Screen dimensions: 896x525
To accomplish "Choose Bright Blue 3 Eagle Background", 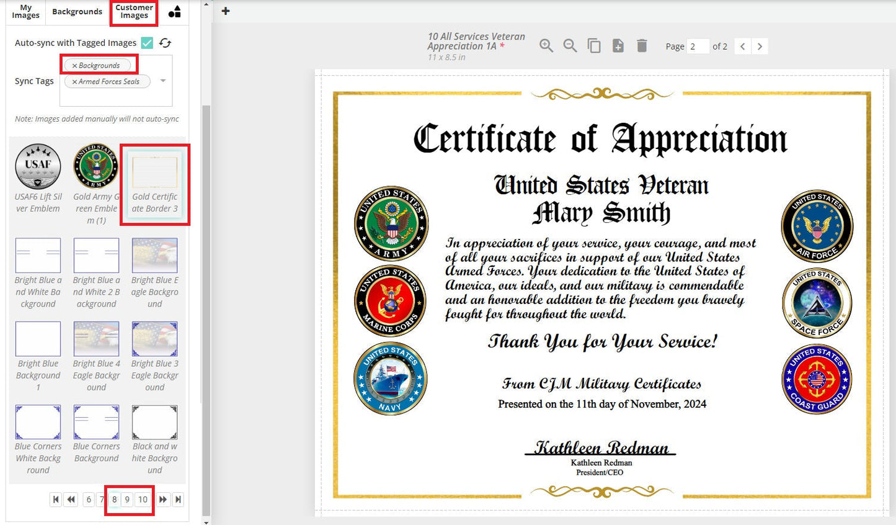I will coord(154,338).
